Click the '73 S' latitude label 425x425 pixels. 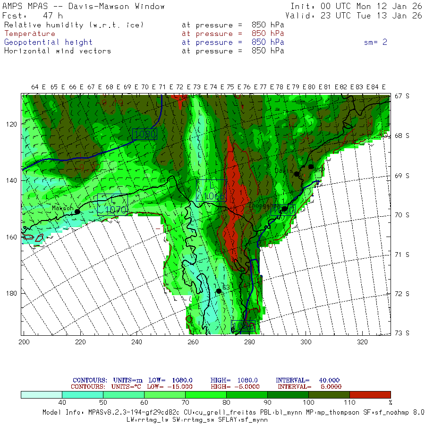tap(402, 333)
